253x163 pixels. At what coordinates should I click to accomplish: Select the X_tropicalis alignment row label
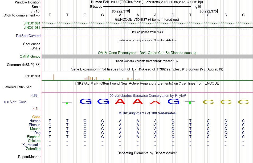[x=31, y=145]
